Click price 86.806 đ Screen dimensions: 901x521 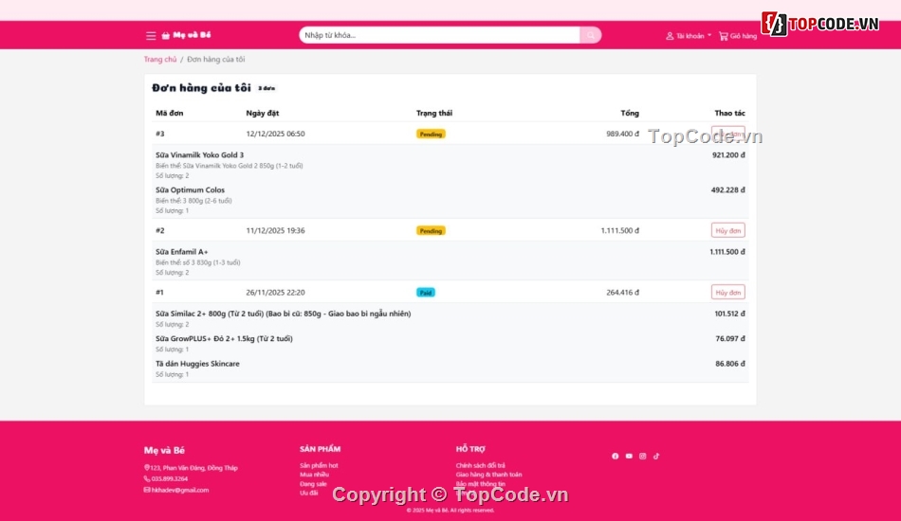click(730, 364)
